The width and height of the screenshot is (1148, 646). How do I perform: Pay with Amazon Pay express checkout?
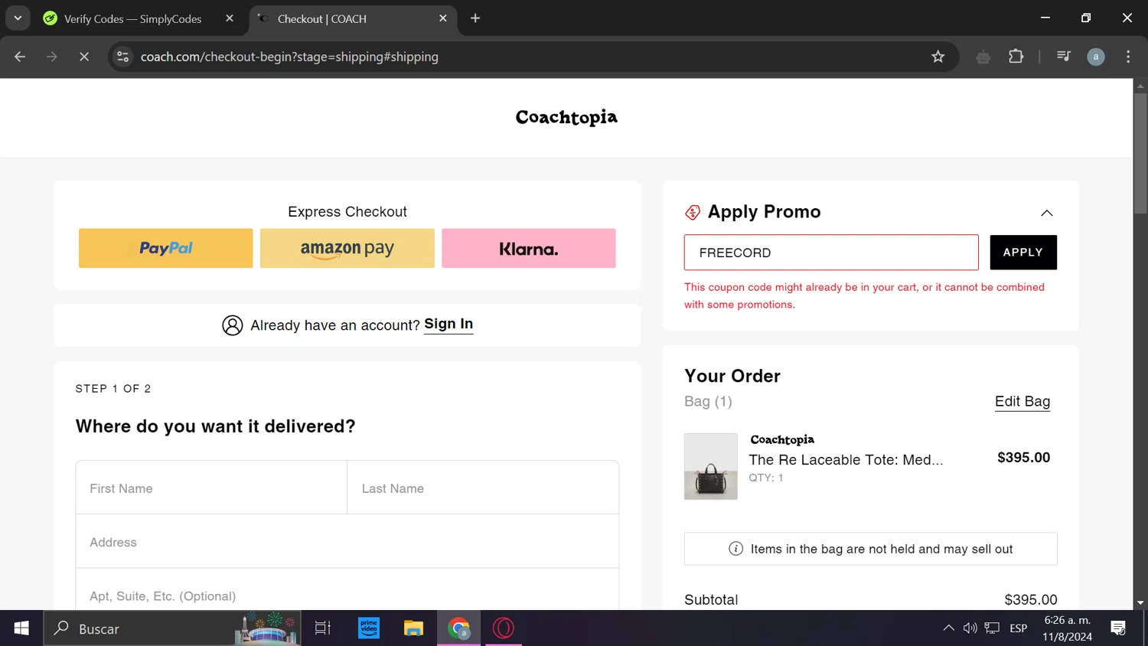[x=347, y=248]
